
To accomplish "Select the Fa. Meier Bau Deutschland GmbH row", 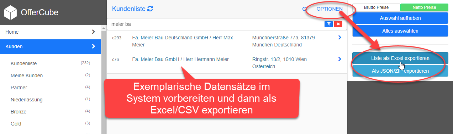I will (x=227, y=41).
